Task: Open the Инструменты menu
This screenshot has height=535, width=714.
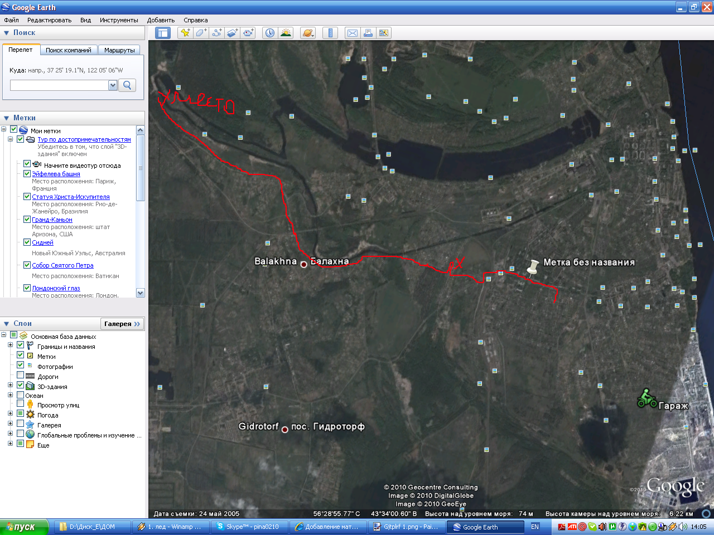Action: (x=119, y=20)
